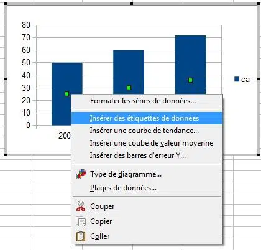Choose Insérer des barres d'erreur Y
261x250 pixels.
click(x=138, y=155)
